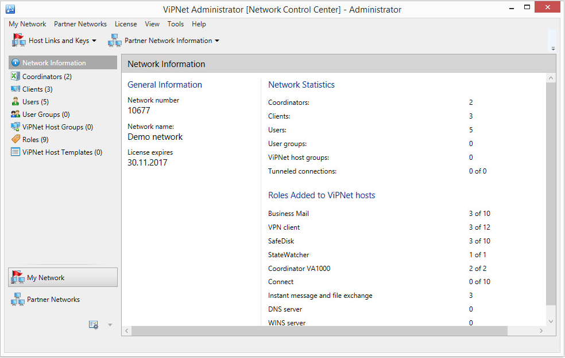Image resolution: width=565 pixels, height=358 pixels.
Task: Select the Clients monitor icon
Action: pyautogui.click(x=16, y=89)
